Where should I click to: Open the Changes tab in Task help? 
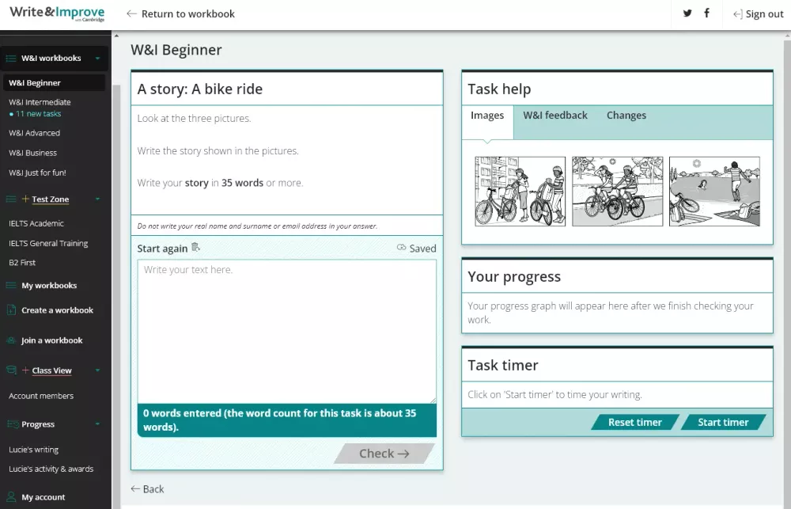tap(626, 116)
